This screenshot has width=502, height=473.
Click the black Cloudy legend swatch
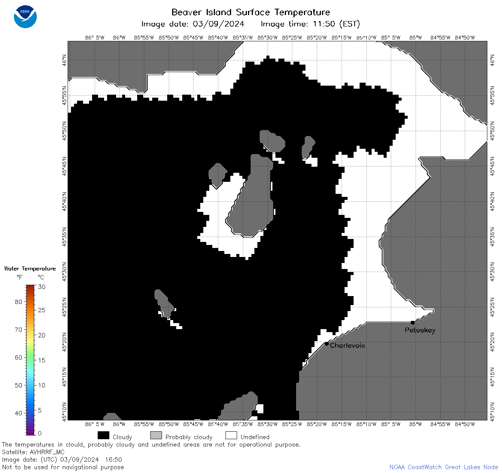(103, 435)
